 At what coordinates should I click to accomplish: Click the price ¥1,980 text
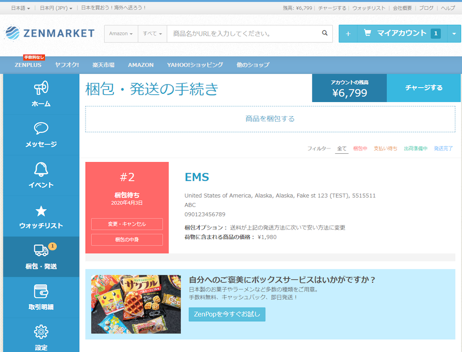coord(267,237)
